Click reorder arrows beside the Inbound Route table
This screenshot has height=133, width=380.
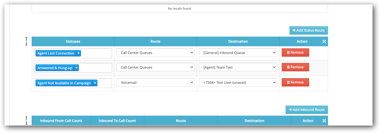(x=26, y=120)
